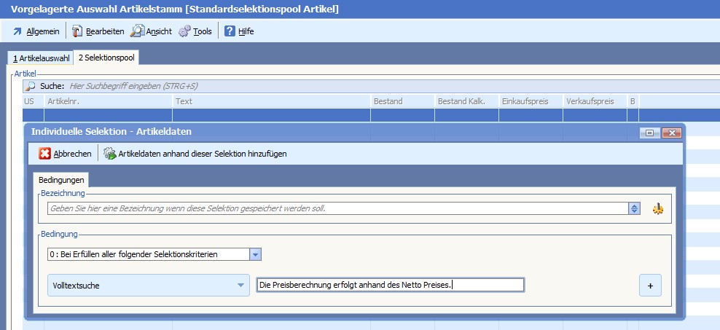Expand the Bezeichnung field dropdown arrows
This screenshot has height=330, width=720.
click(x=635, y=208)
